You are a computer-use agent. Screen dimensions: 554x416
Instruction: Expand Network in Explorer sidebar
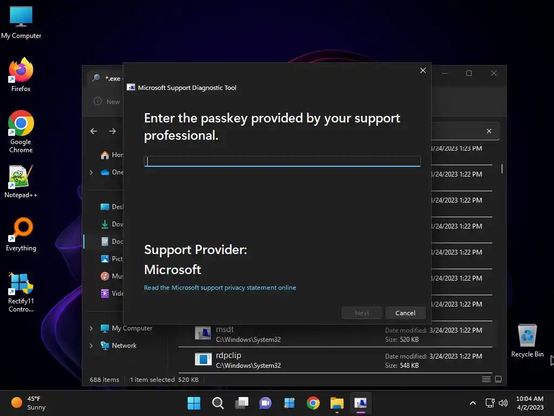[91, 346]
